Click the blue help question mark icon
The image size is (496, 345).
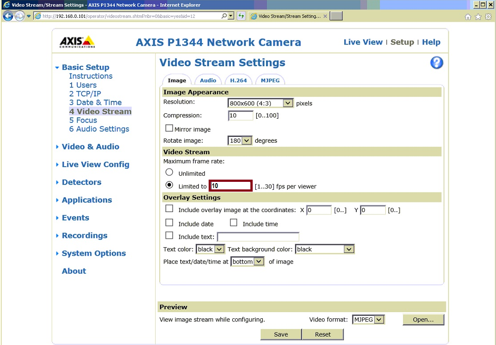pyautogui.click(x=436, y=63)
